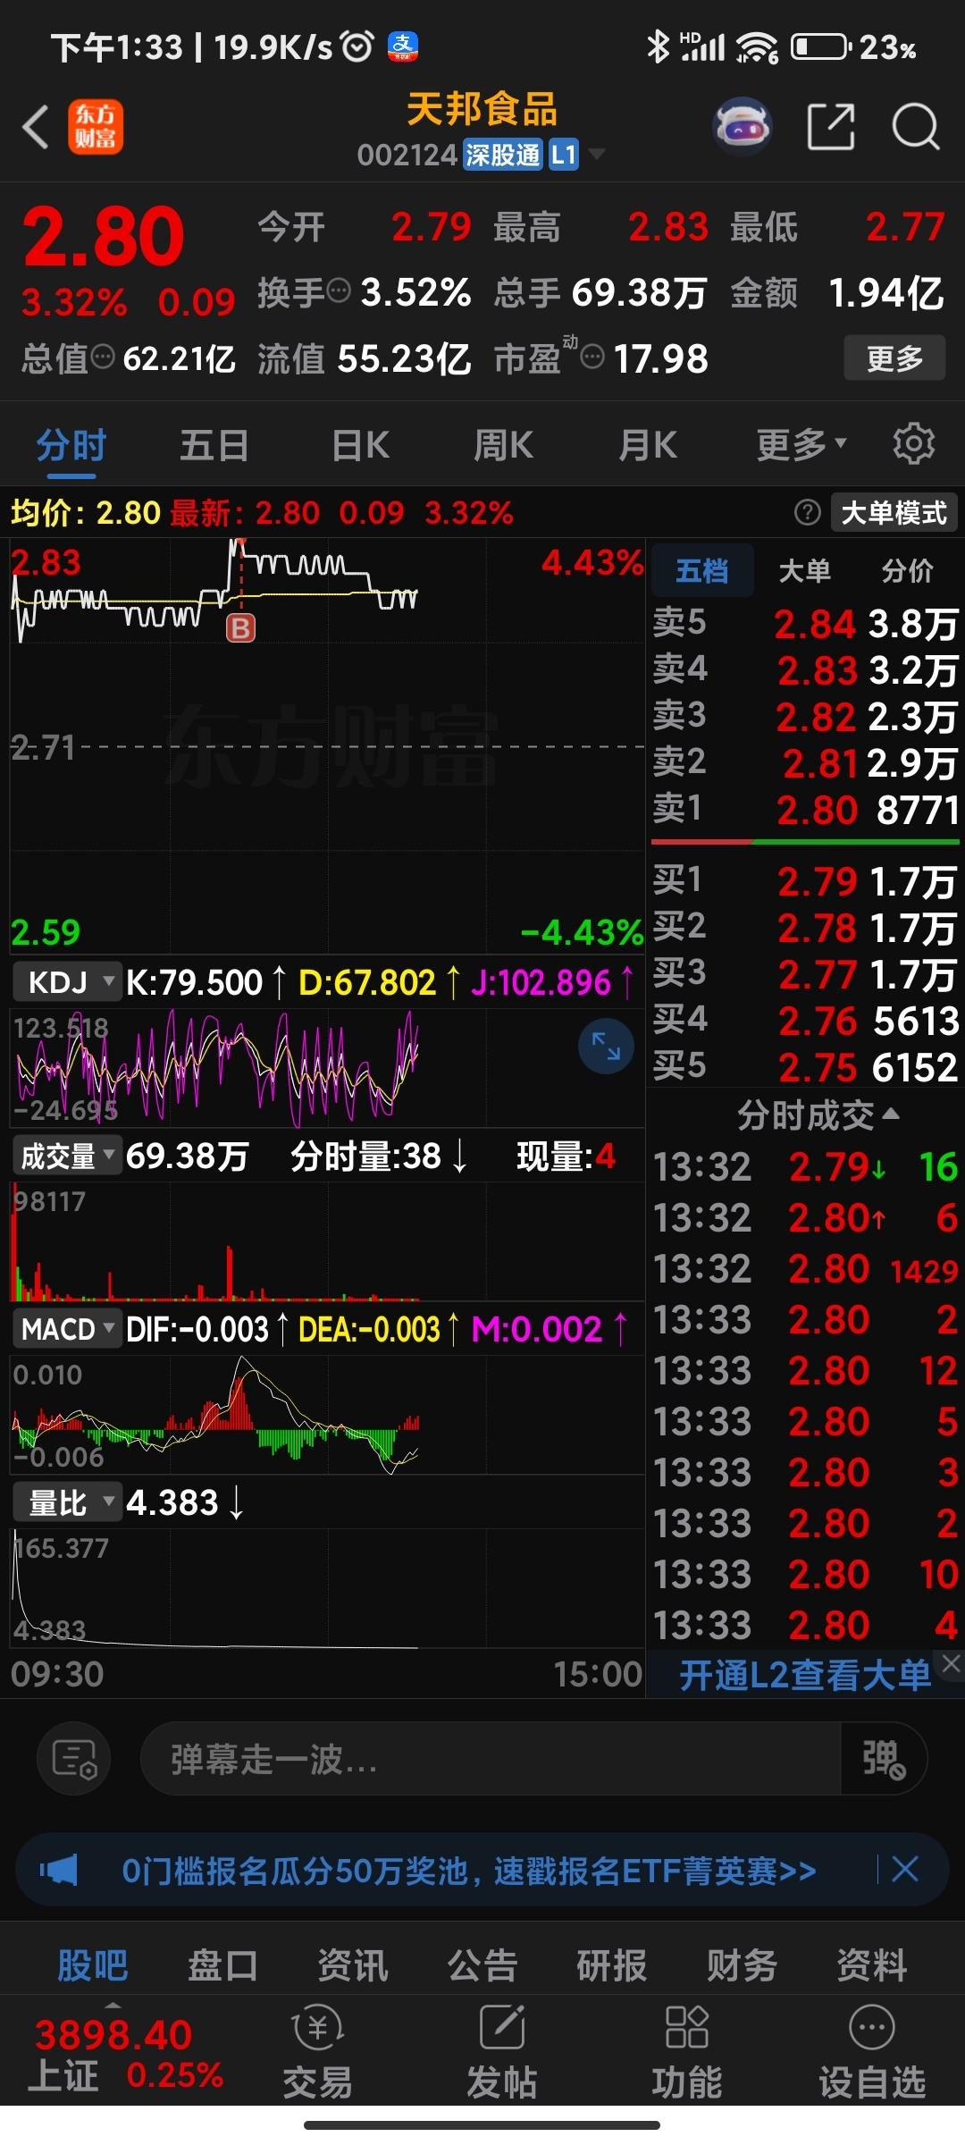Collapse the 分时成交 section

[818, 1115]
